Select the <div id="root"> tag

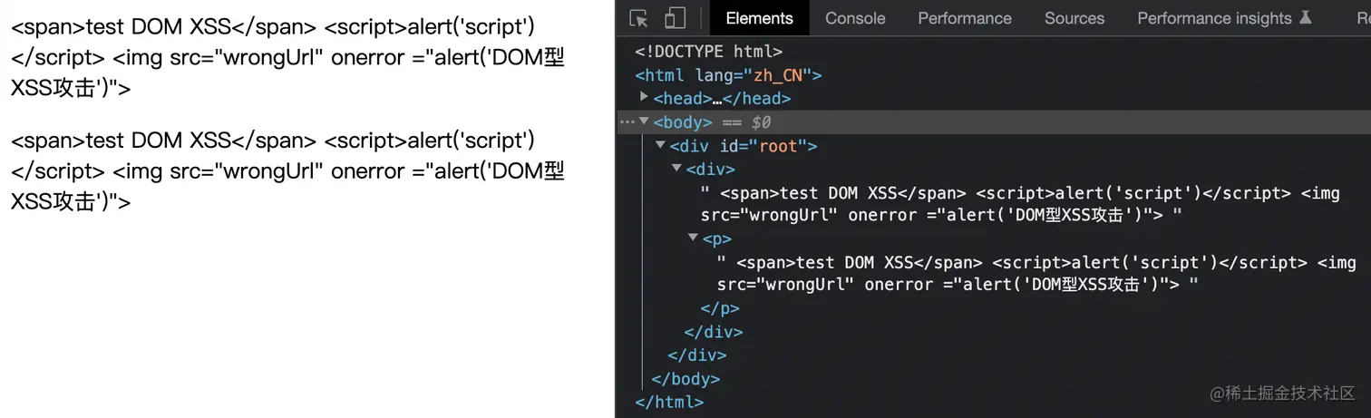click(744, 146)
